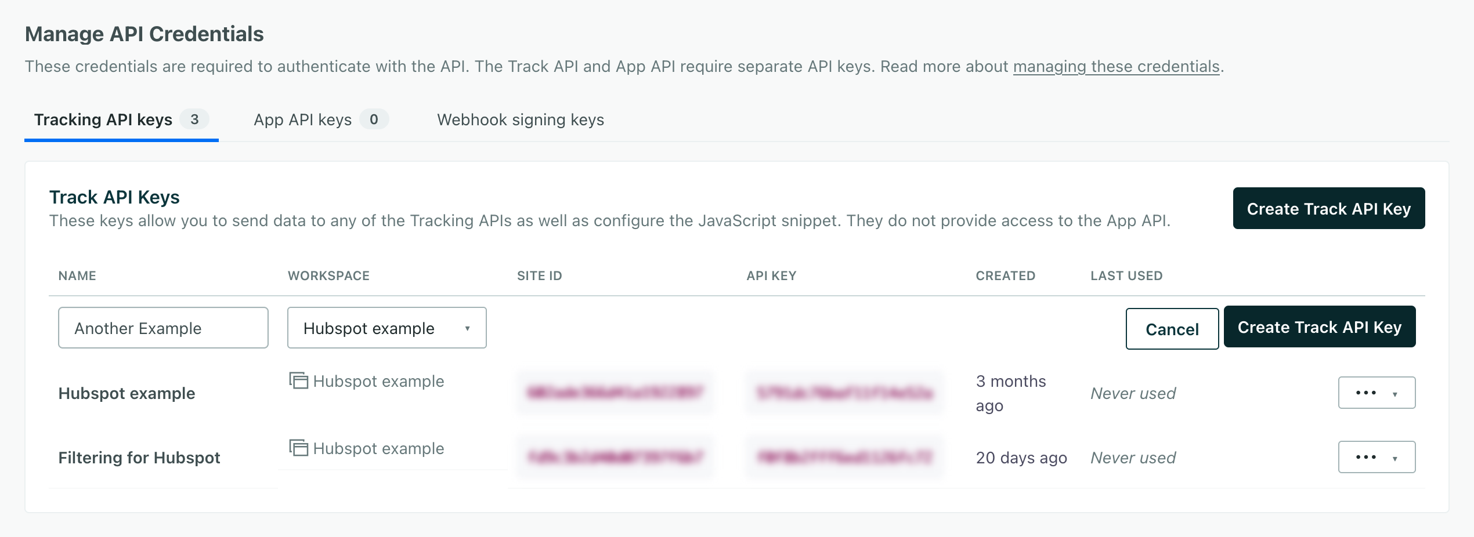Click the copy icon beside Hubspot example workspace
Viewport: 1474px width, 537px height.
298,381
